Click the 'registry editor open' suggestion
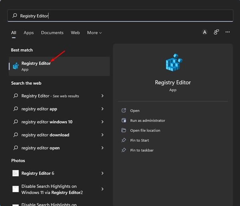240x206 pixels. pos(40,148)
